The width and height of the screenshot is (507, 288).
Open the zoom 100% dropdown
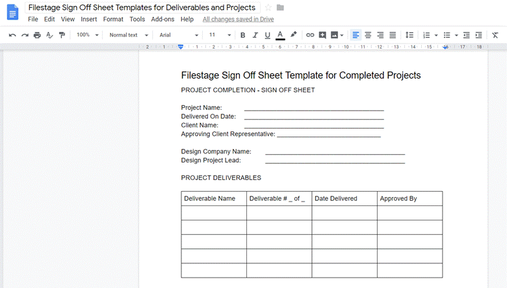point(87,35)
